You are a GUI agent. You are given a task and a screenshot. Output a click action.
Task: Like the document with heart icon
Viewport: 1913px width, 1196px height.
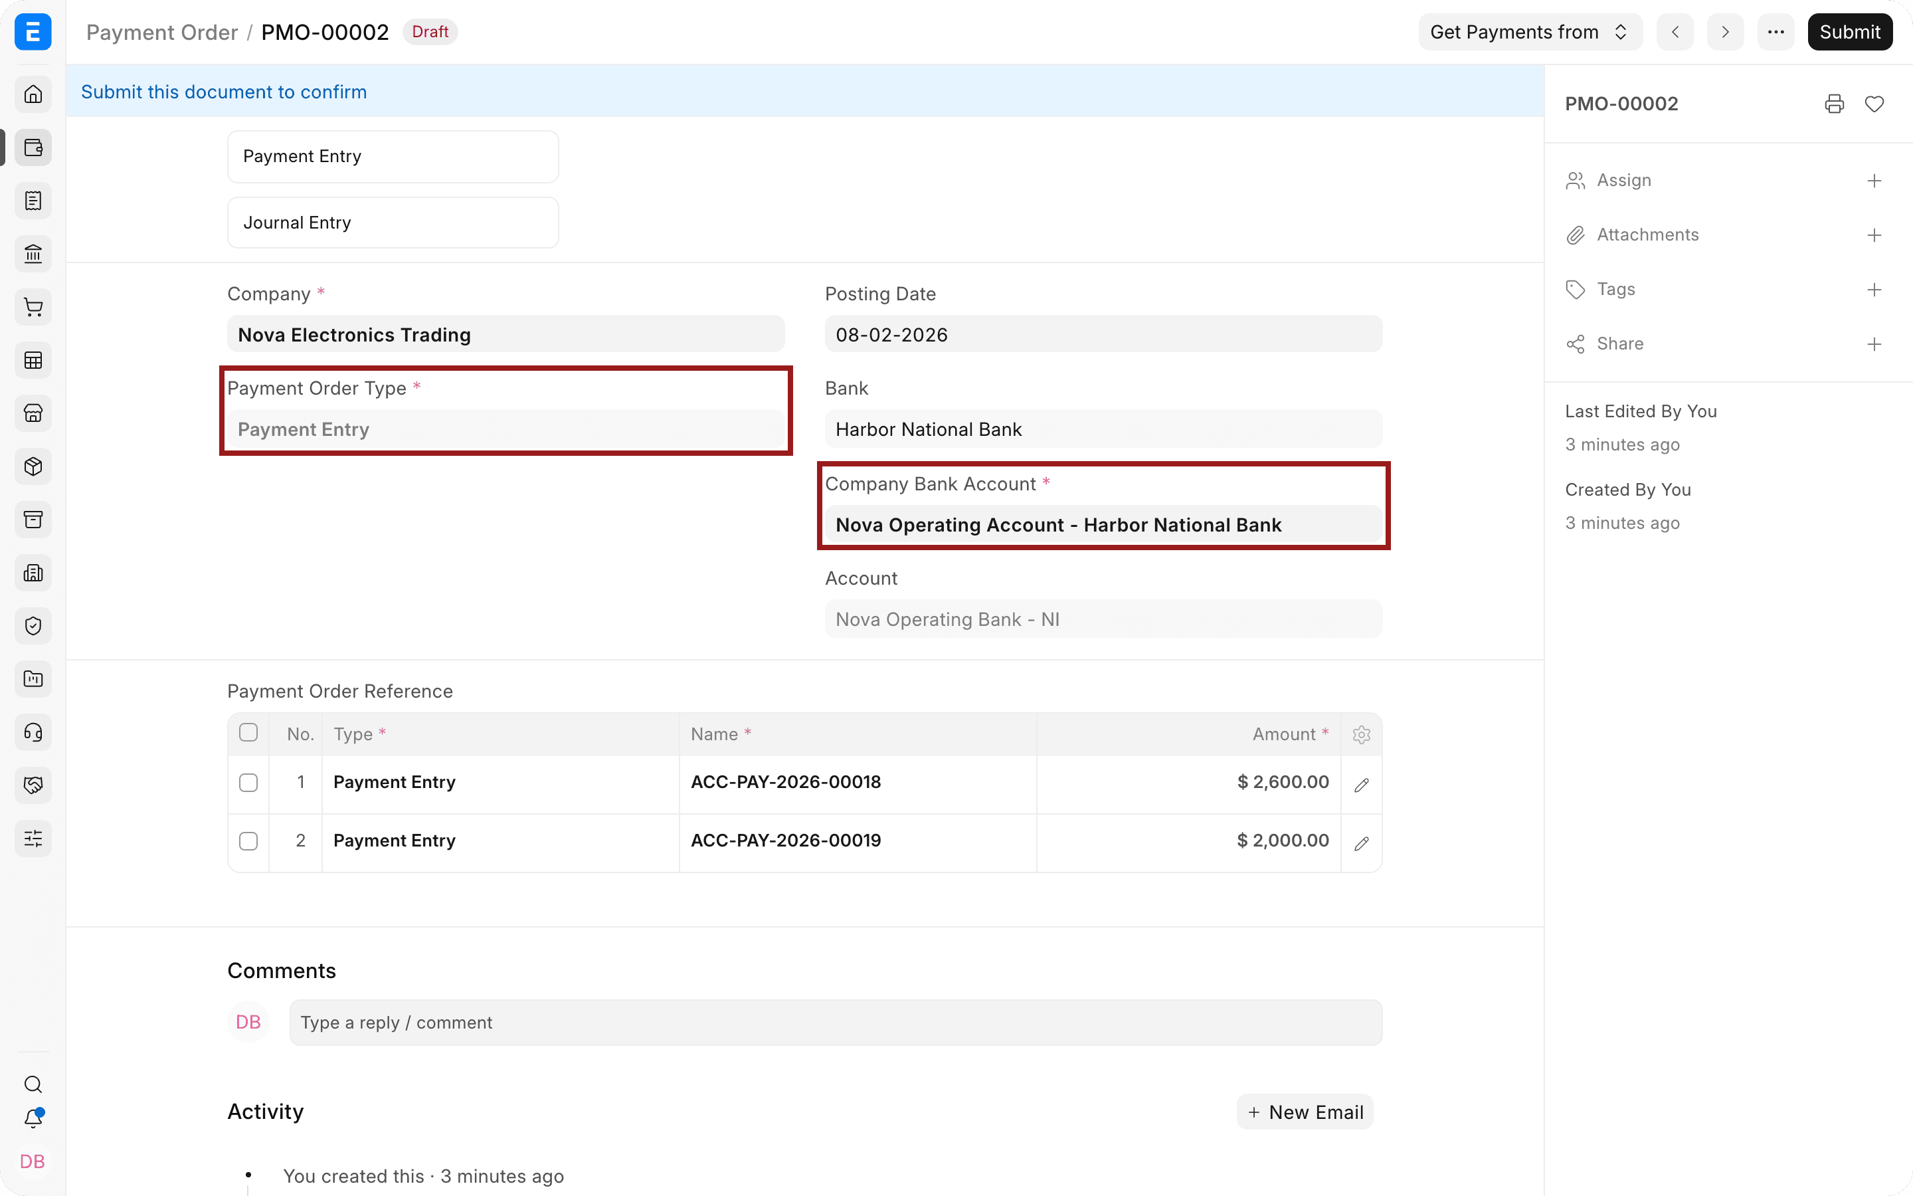[x=1874, y=104]
